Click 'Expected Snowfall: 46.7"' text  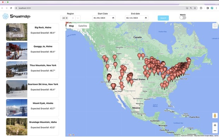click(x=43, y=71)
